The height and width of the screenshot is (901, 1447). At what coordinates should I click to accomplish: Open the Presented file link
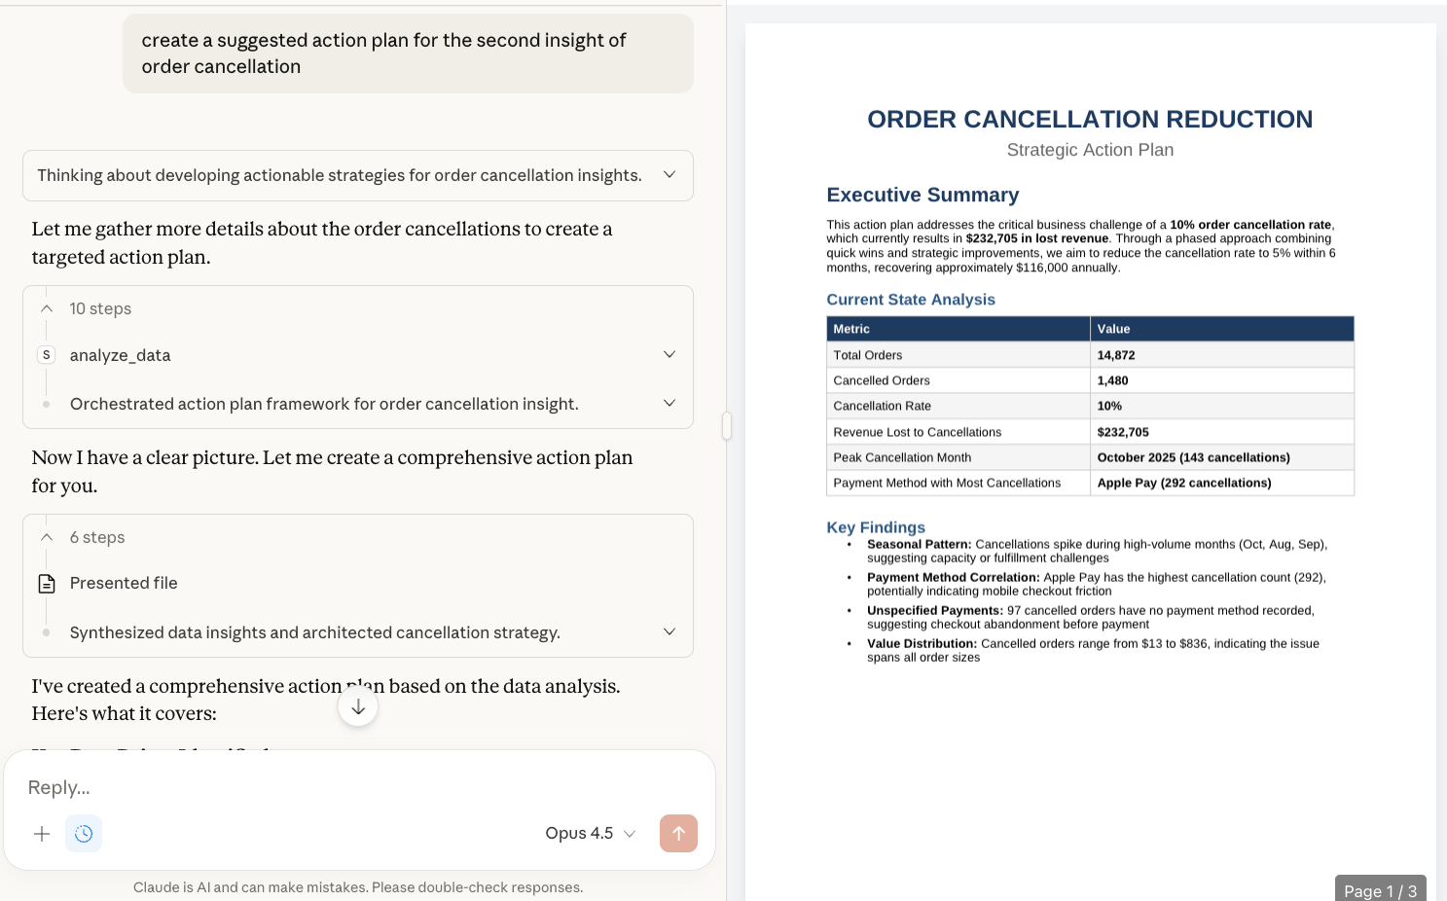(x=124, y=584)
